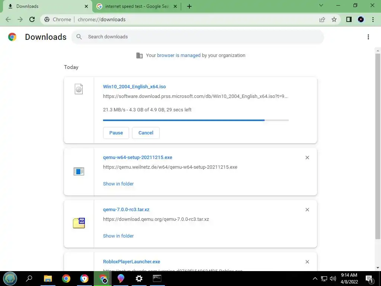Click the network icon in tray
The height and width of the screenshot is (286, 381).
324,279
